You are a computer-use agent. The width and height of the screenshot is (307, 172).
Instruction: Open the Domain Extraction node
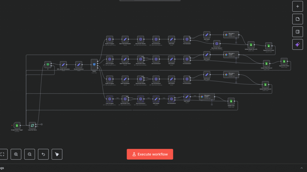79,65
